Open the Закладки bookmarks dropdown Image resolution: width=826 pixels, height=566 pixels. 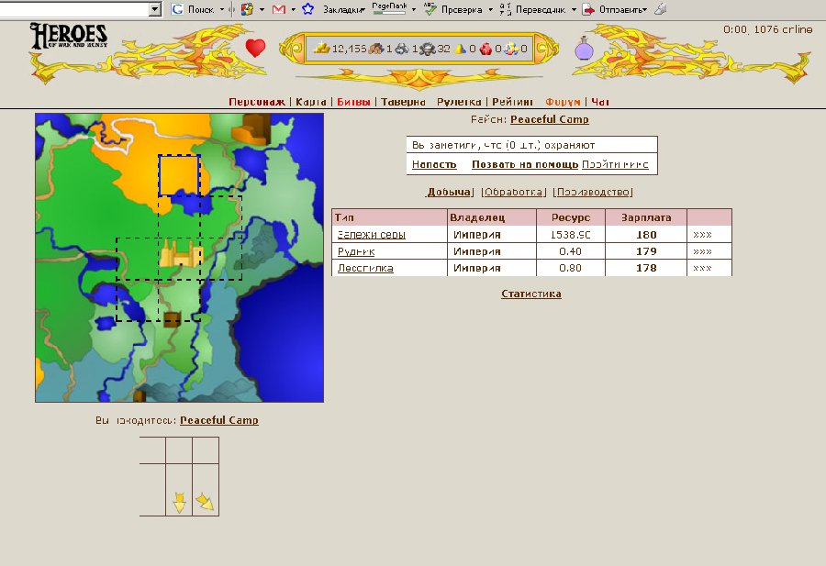point(343,9)
